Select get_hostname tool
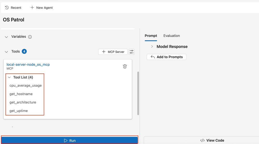The height and width of the screenshot is (144, 259). pos(21,94)
